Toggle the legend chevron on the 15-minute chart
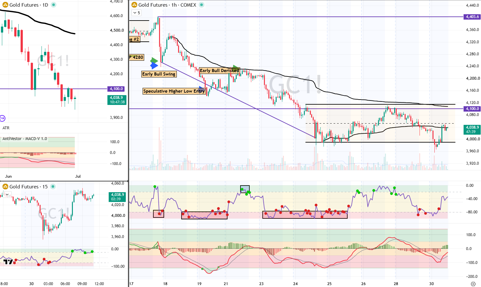 click(x=7, y=194)
